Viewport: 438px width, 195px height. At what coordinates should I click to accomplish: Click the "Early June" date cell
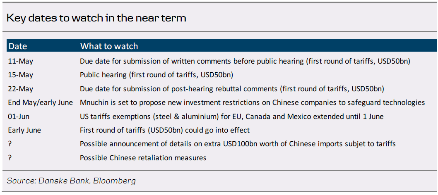(24, 130)
